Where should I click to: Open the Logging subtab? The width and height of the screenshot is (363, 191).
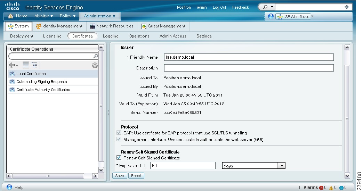pos(111,36)
